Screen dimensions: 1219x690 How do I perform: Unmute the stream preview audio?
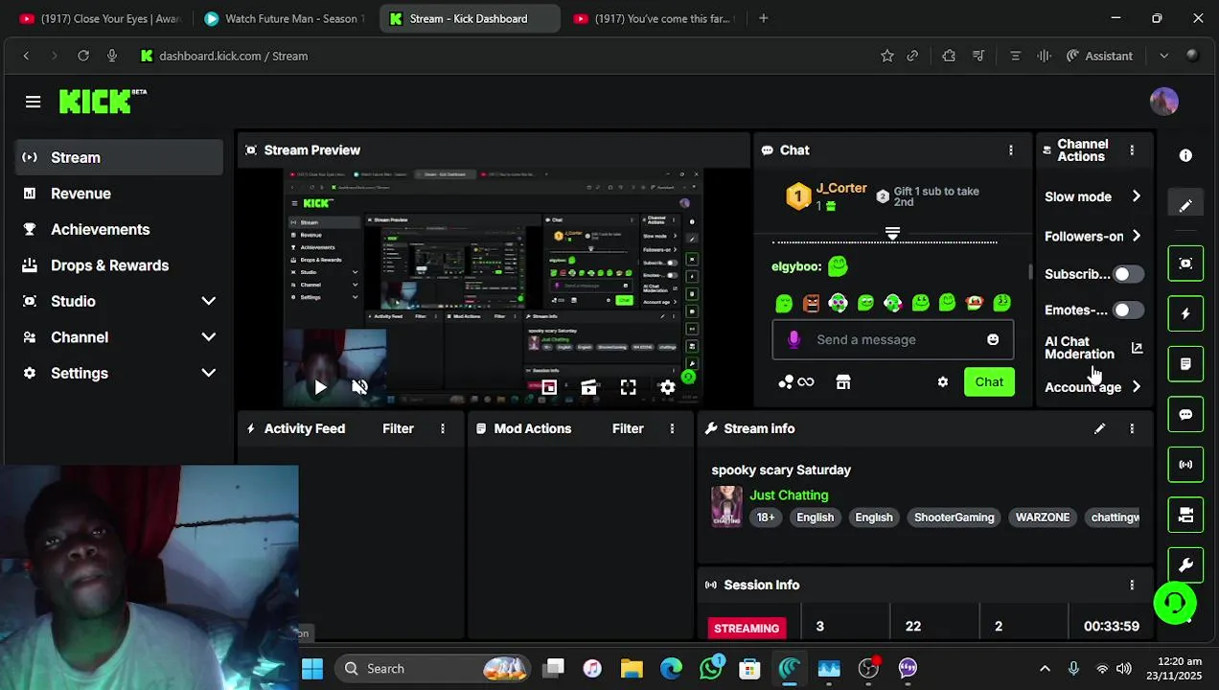(359, 387)
